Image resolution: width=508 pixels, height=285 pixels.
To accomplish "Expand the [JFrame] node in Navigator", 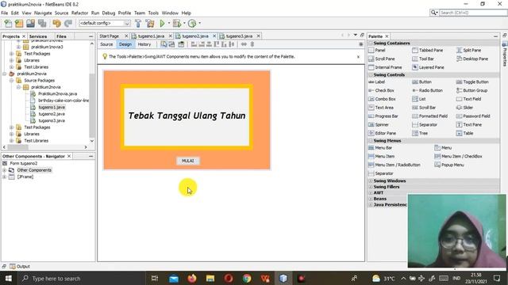I will [x=5, y=177].
